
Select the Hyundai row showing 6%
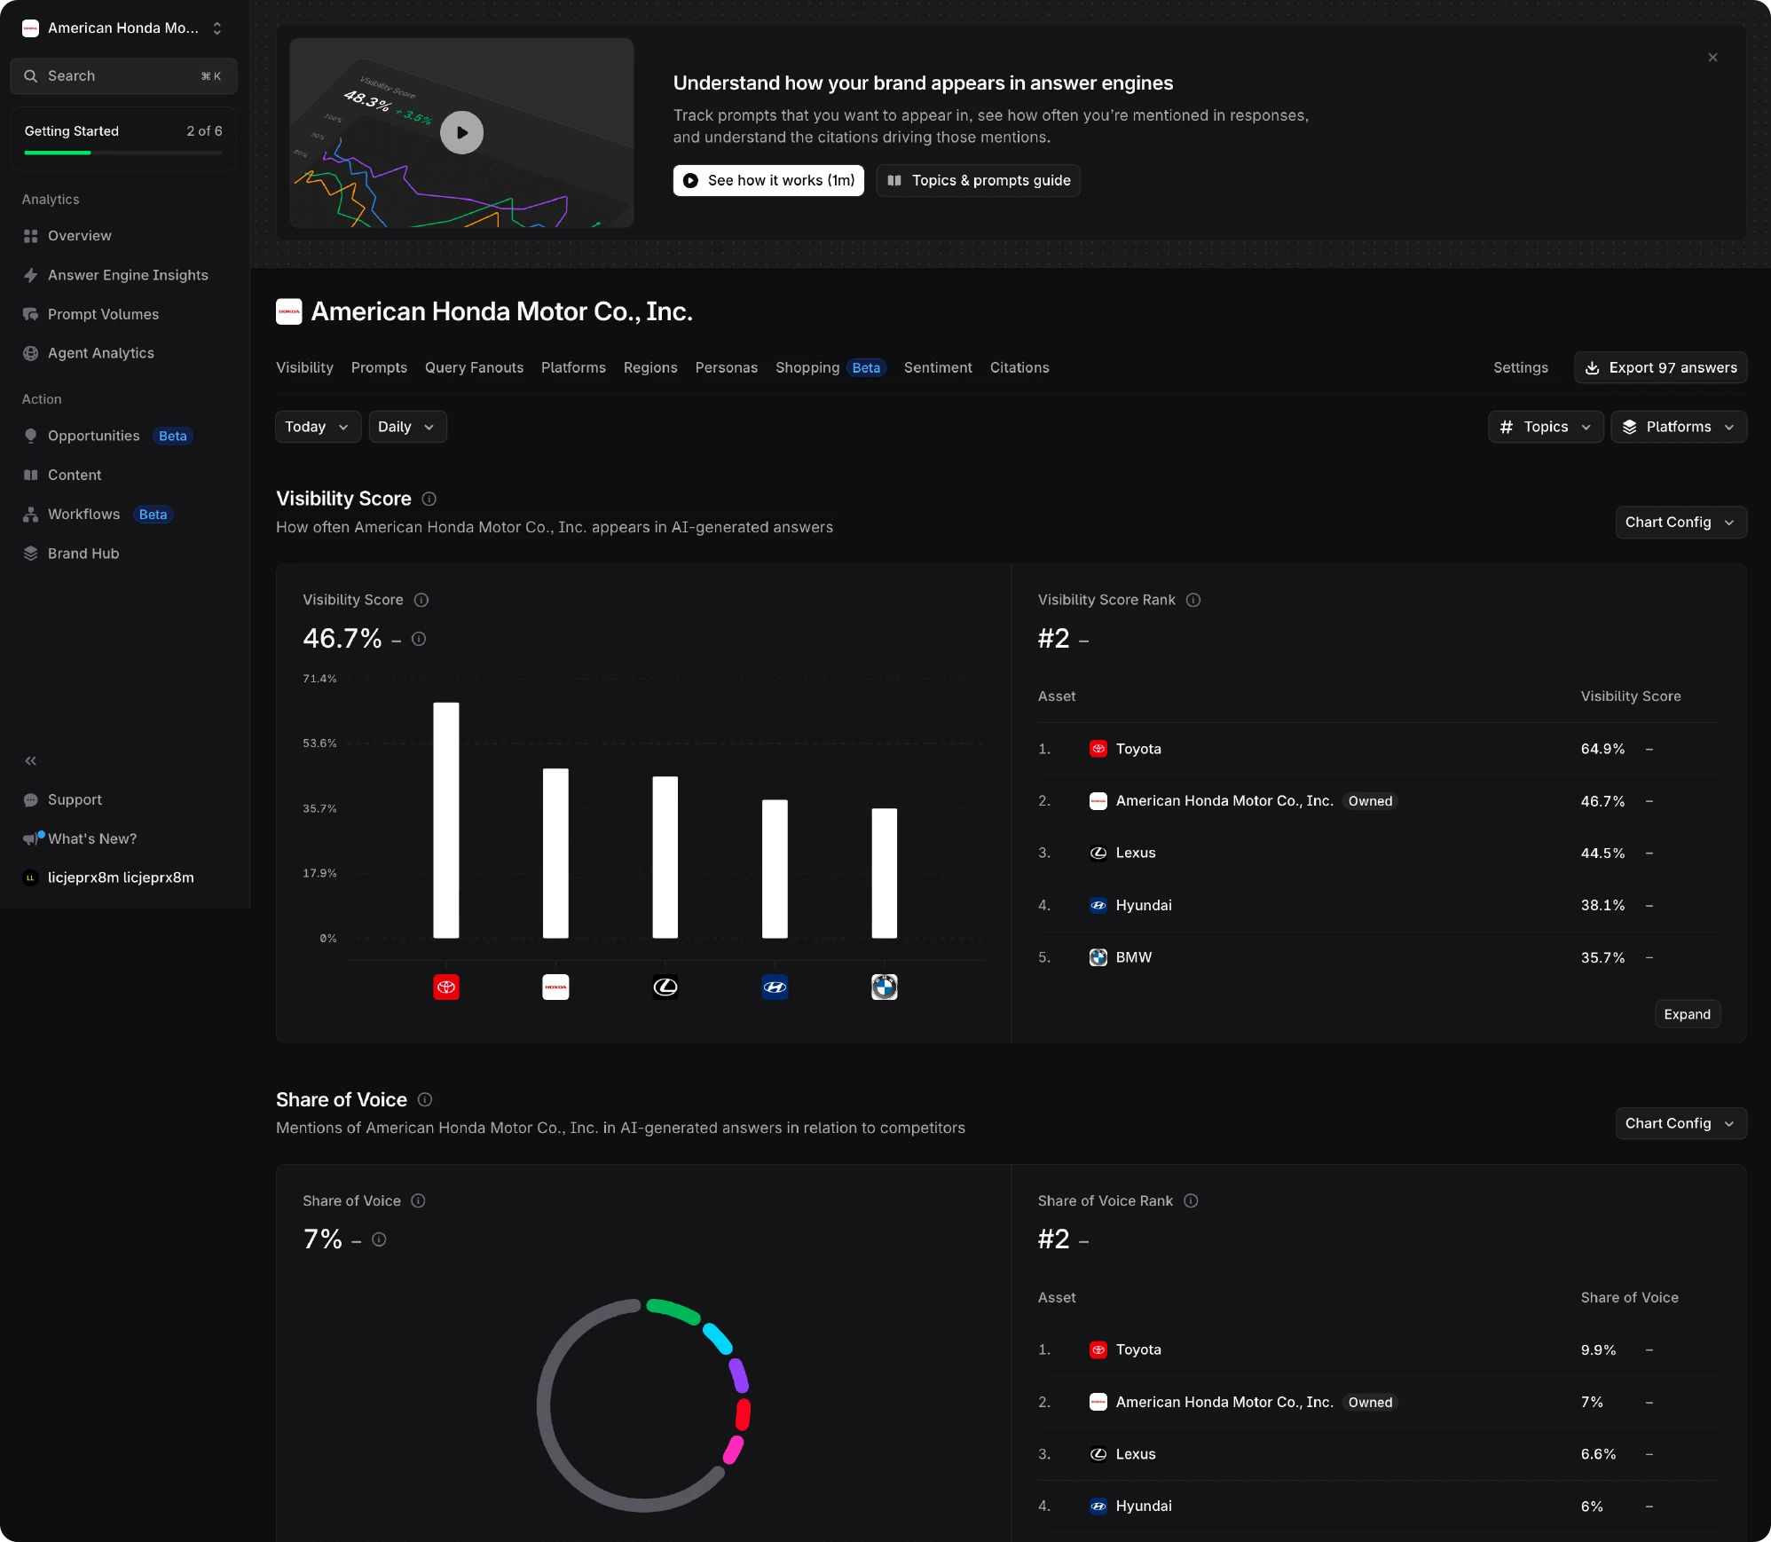click(1378, 1506)
